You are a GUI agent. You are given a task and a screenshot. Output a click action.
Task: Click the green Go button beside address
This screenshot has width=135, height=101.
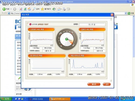click(129, 13)
